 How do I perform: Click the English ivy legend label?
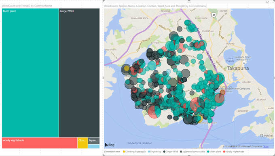tap(156, 152)
